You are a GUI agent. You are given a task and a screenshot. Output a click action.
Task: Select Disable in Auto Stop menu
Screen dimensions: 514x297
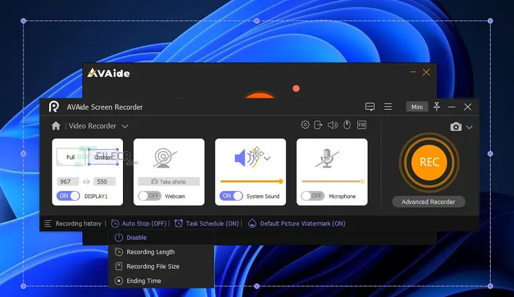pyautogui.click(x=161, y=237)
